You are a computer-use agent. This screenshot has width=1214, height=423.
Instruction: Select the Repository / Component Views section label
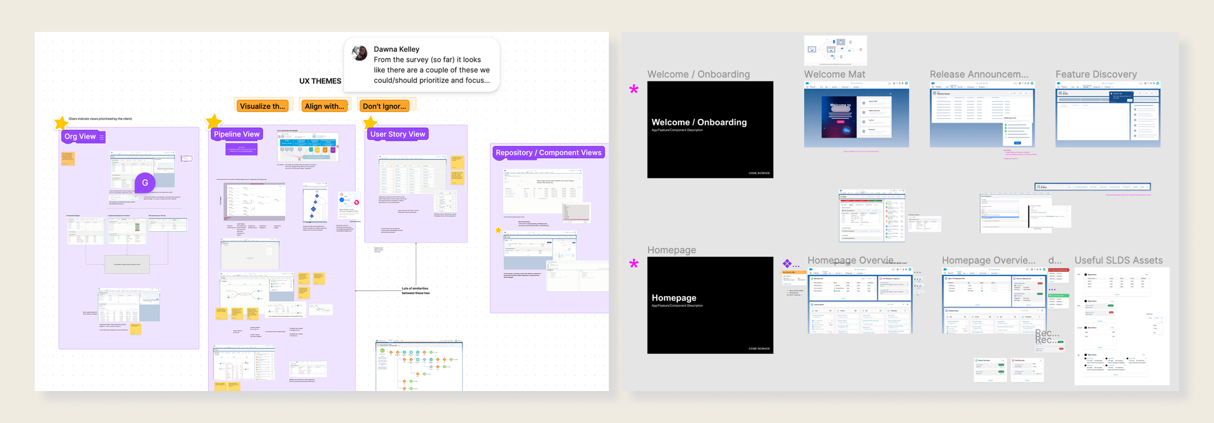point(549,153)
